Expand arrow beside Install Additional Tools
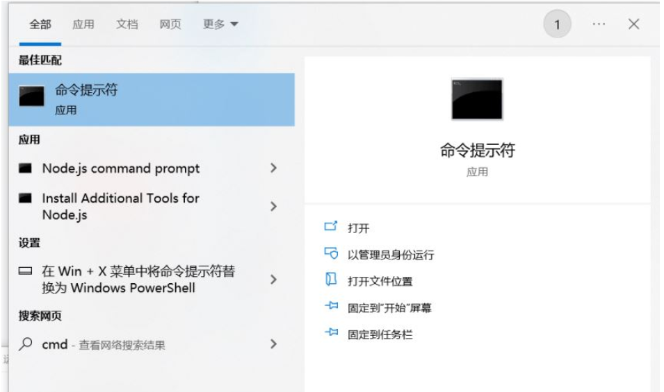This screenshot has width=664, height=392. pyautogui.click(x=273, y=206)
